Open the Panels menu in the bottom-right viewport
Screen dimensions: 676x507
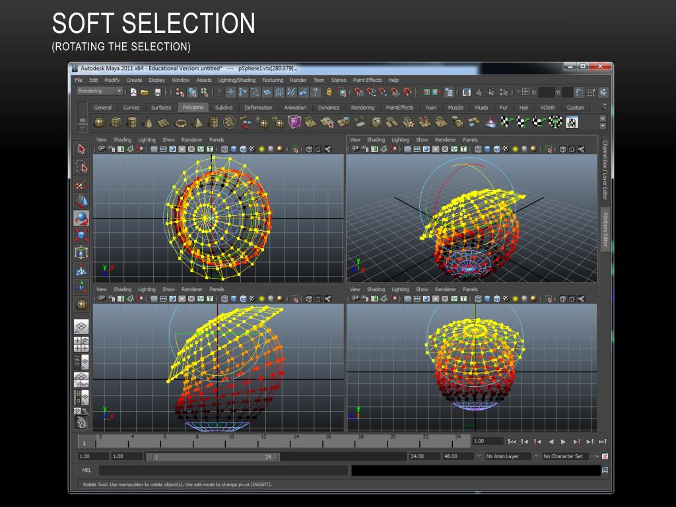click(470, 289)
